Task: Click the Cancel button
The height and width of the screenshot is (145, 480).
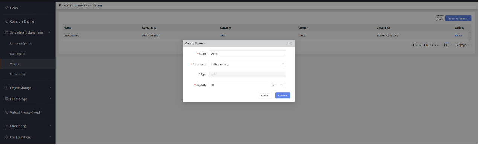Action: tap(265, 95)
